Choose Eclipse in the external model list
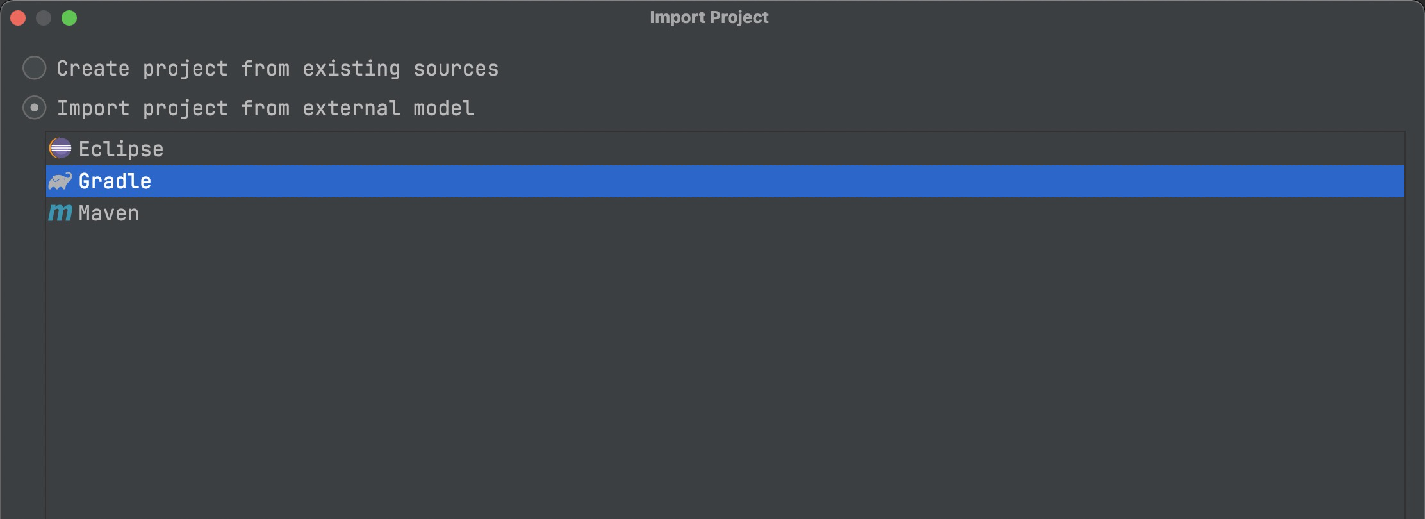1425x519 pixels. 121,149
